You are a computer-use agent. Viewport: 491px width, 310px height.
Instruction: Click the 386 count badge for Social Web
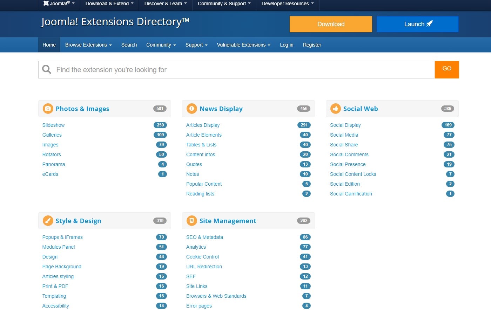click(x=448, y=109)
